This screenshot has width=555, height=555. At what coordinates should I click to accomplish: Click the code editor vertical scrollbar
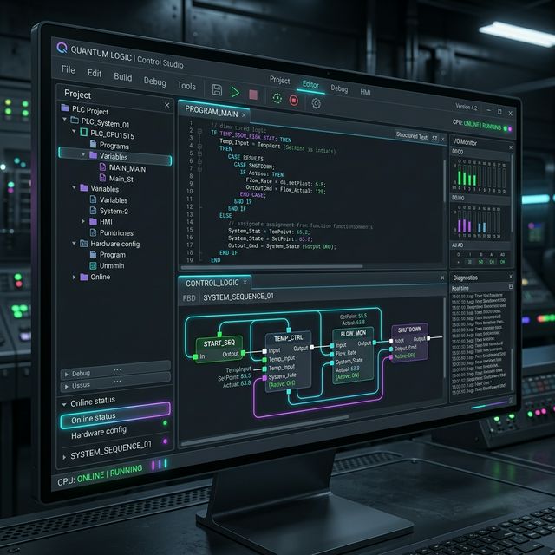tap(445, 181)
